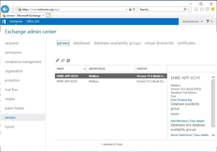Image resolution: width=217 pixels, height=152 pixels.
Task: Sort by NAME column header
Action: [71, 69]
